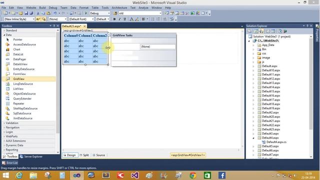This screenshot has height=180, width=320.
Task: Click the Open File folder icon
Action: click(x=21, y=13)
